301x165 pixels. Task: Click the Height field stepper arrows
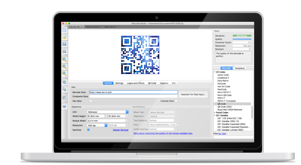click(127, 116)
